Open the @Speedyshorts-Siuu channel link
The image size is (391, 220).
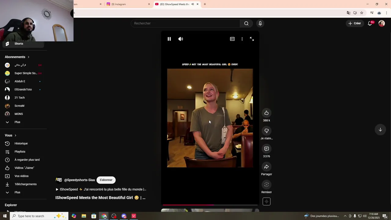click(79, 180)
